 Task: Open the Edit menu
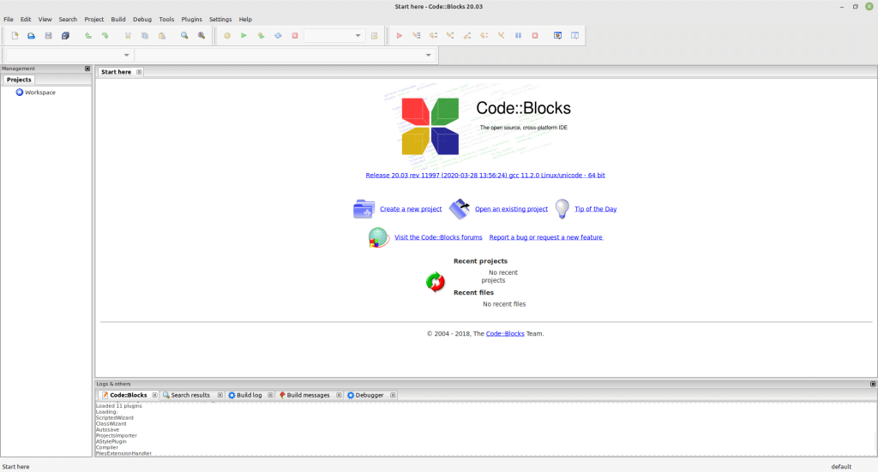[x=26, y=19]
